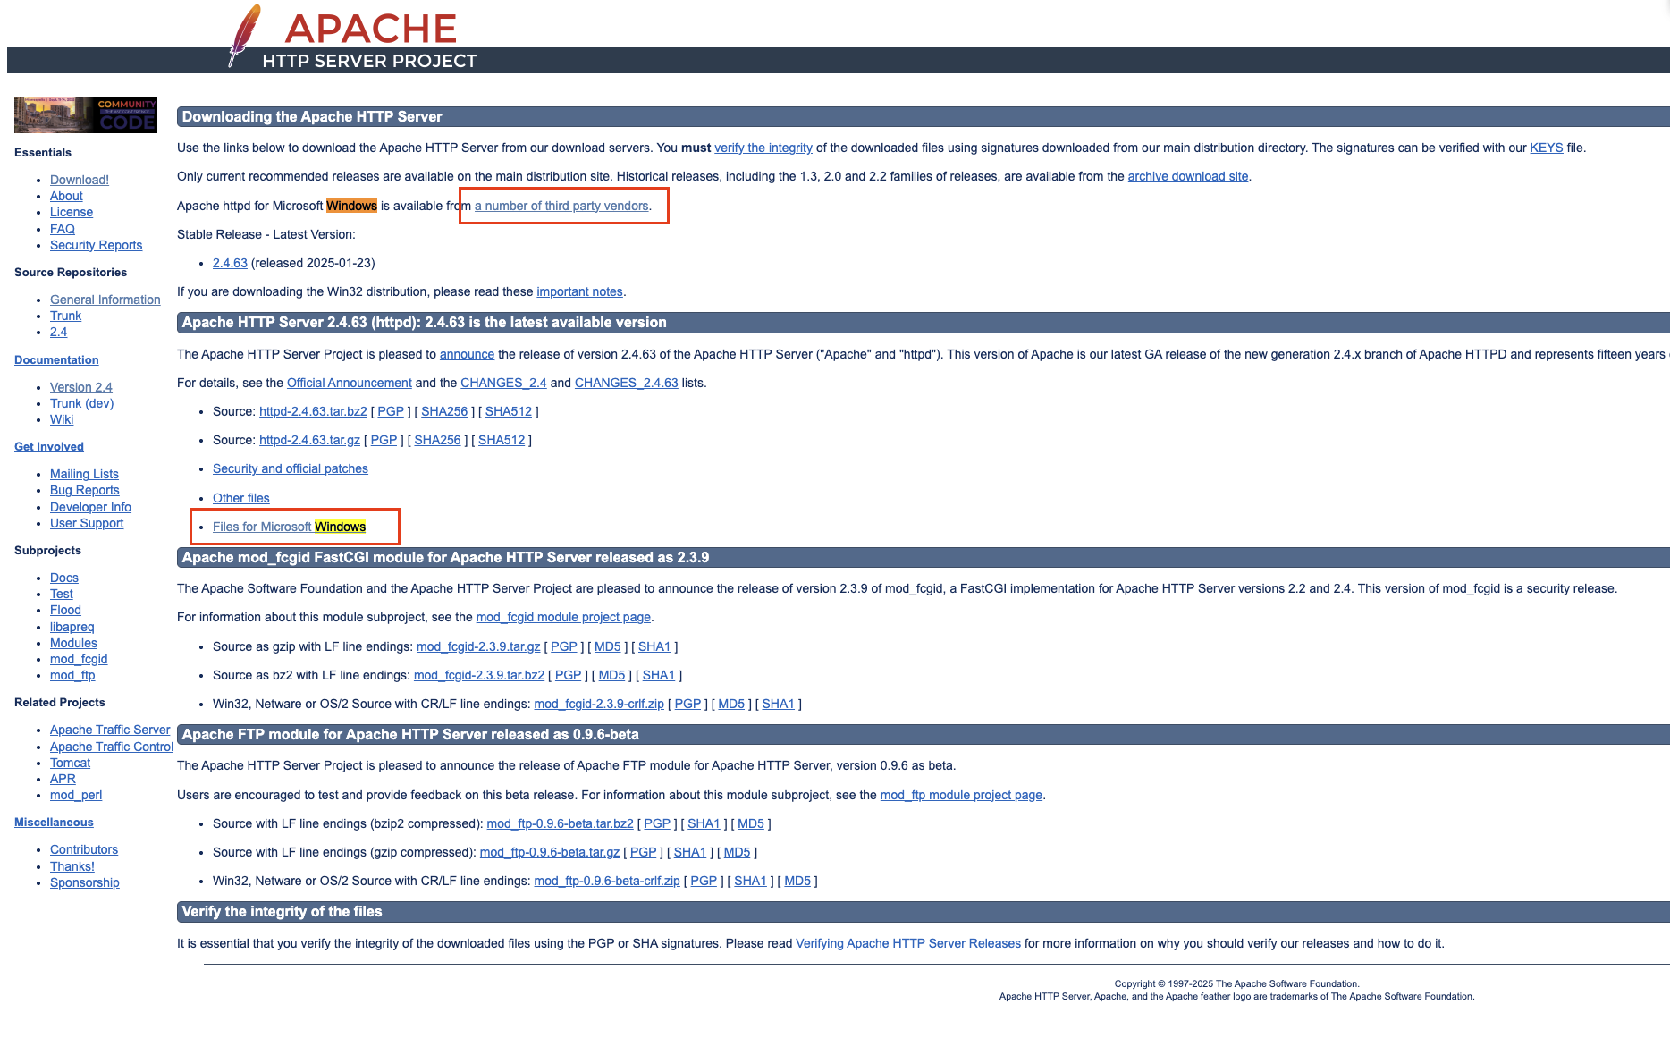Download httpd-2.4.63.tar.bz2 source
This screenshot has height=1038, width=1670.
click(x=313, y=411)
